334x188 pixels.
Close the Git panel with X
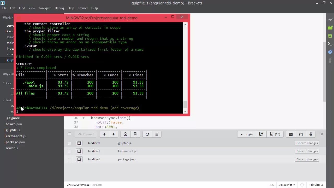point(322,134)
